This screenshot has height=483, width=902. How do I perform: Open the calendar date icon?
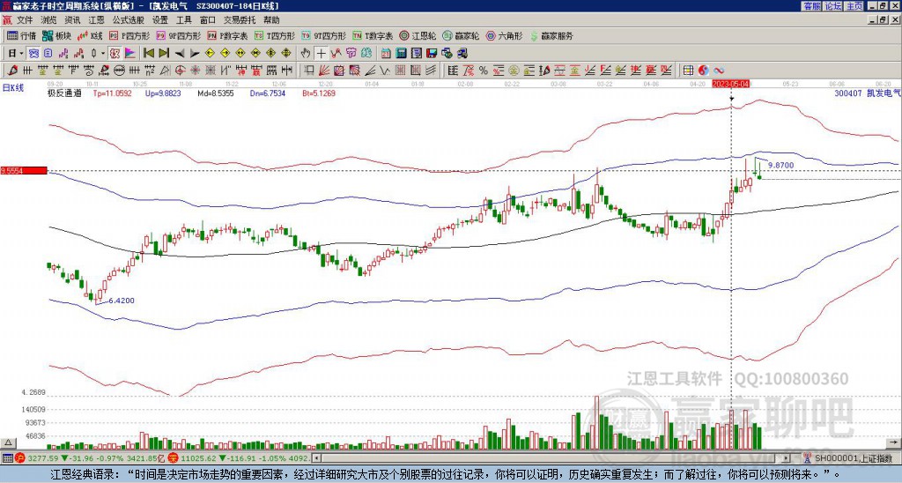[386, 54]
